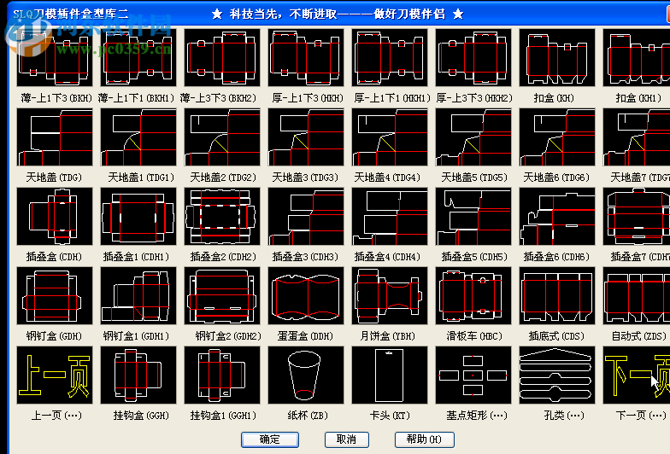The width and height of the screenshot is (670, 454).
Task: Select the 厚-上1下3 (HKH) box thumbnail
Action: click(306, 58)
